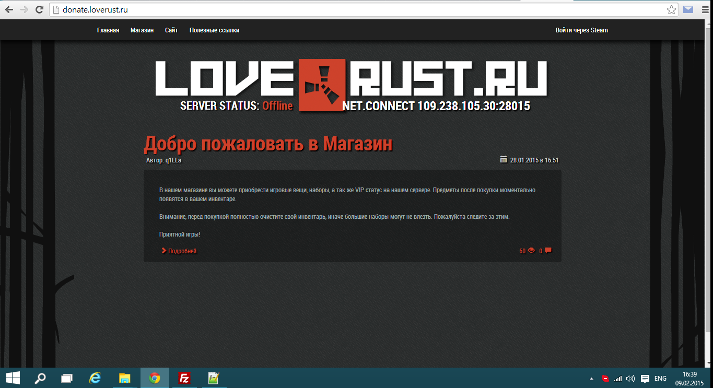Launch Internet Explorer from taskbar
The height and width of the screenshot is (388, 713).
pyautogui.click(x=95, y=378)
